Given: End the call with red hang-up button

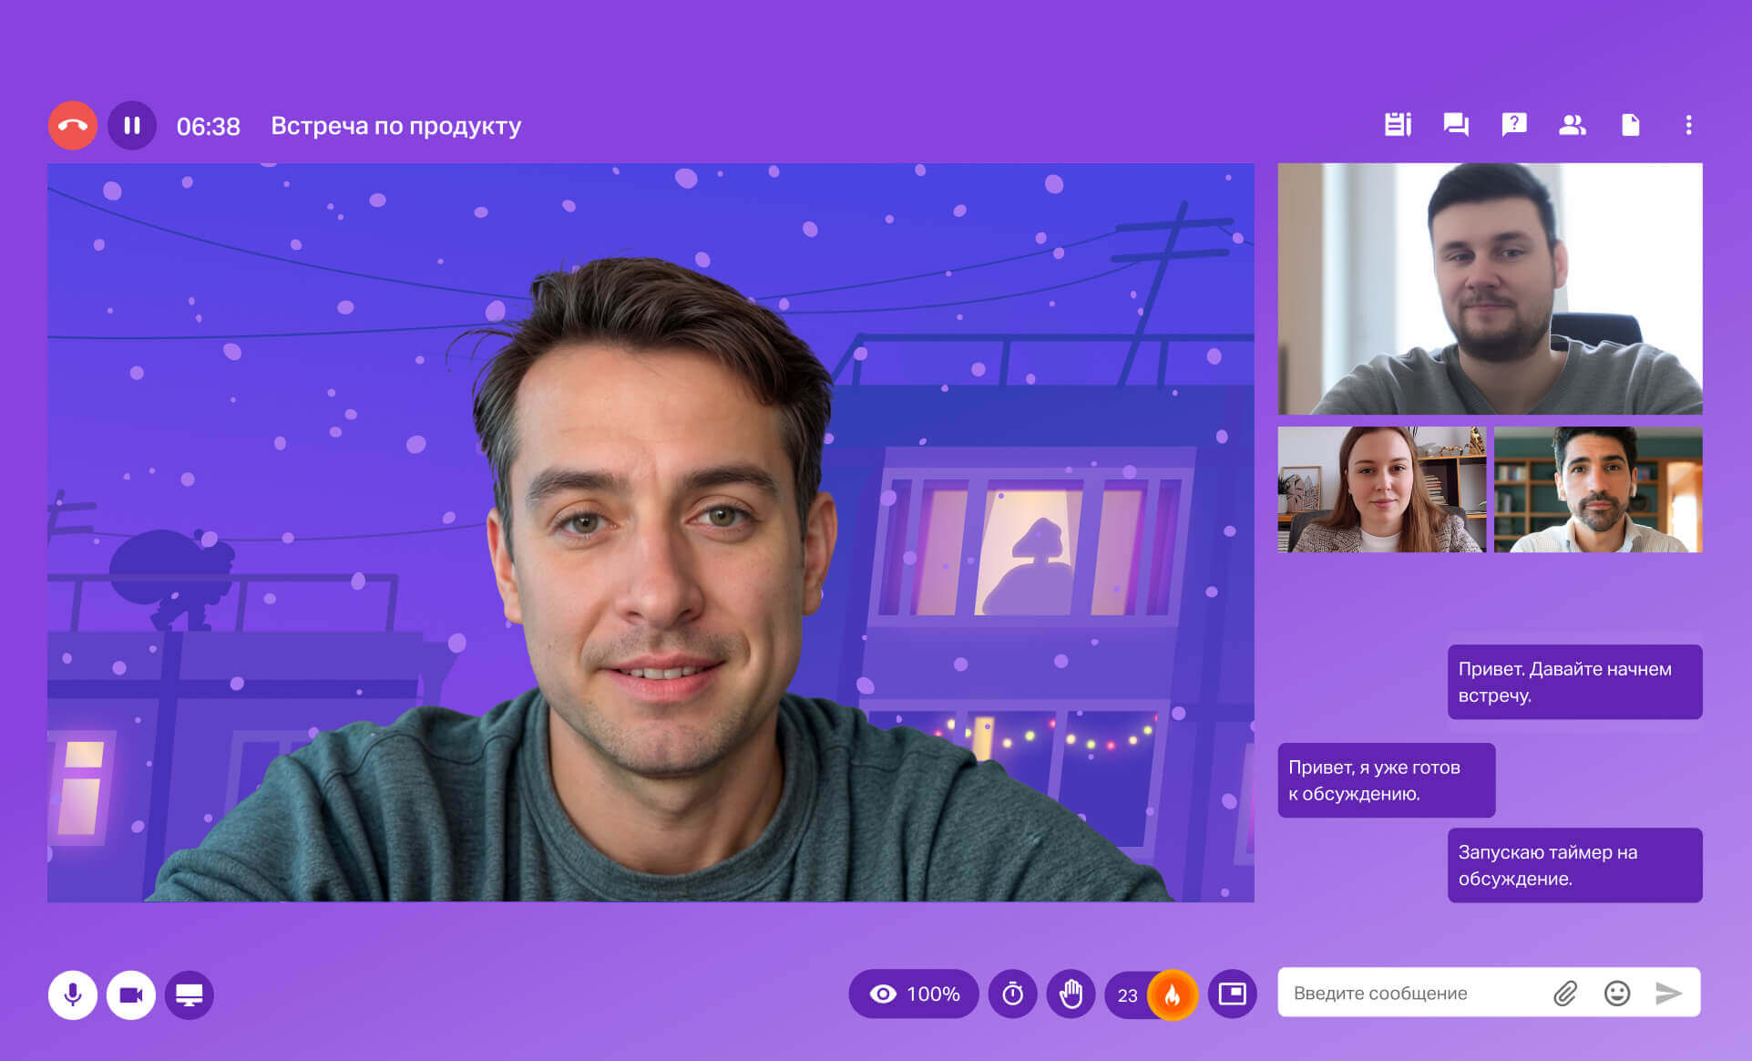Looking at the screenshot, I should coord(73,126).
